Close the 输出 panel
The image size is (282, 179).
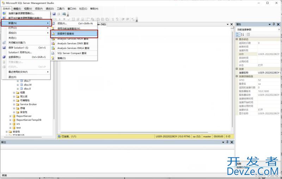point(232,142)
